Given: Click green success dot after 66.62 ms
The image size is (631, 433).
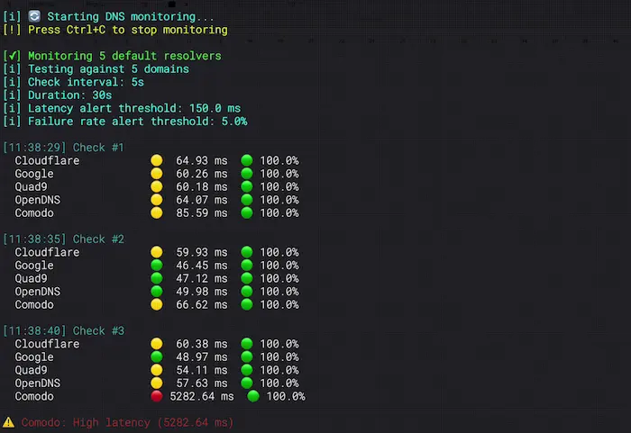Looking at the screenshot, I should [x=247, y=304].
